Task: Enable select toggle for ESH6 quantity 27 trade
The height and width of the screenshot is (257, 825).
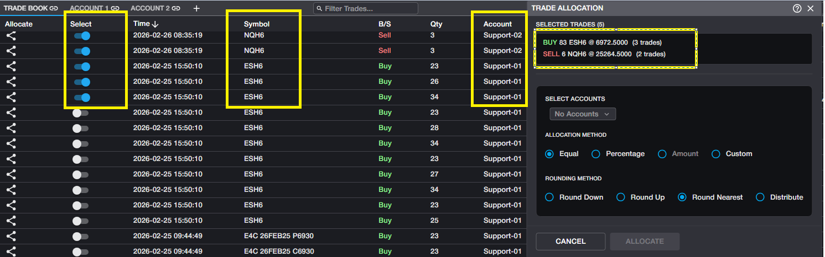Action: [80, 174]
